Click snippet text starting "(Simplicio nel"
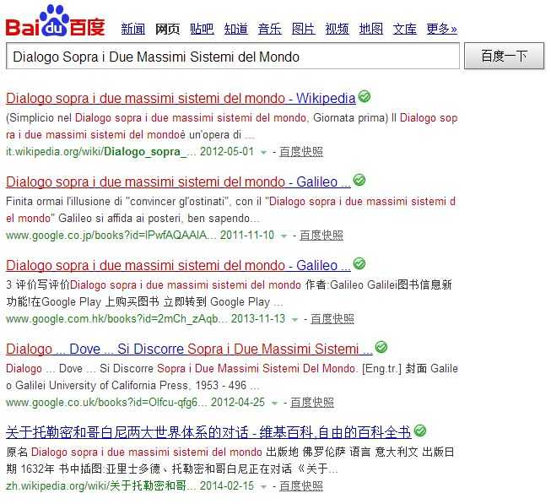551x504 pixels. tap(232, 126)
